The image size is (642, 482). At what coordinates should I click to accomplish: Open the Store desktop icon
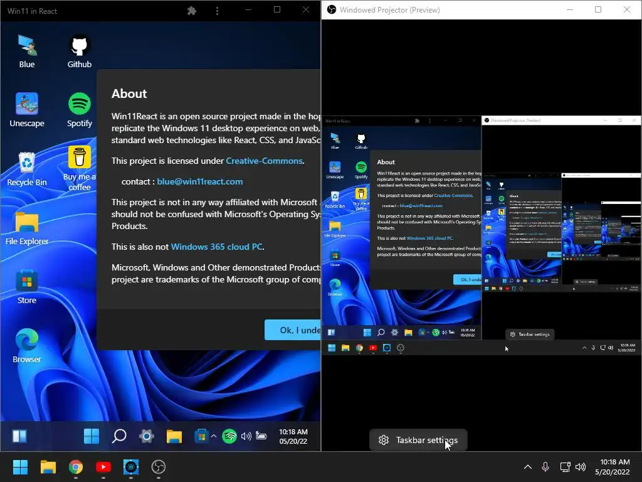[x=27, y=287]
